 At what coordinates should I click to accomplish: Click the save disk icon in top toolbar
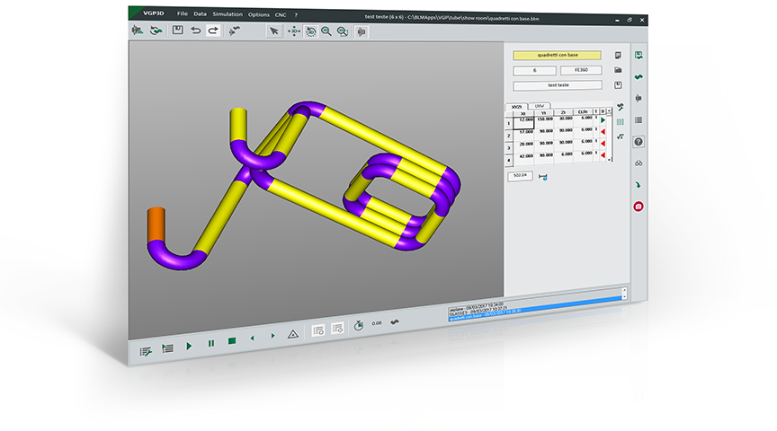(177, 31)
